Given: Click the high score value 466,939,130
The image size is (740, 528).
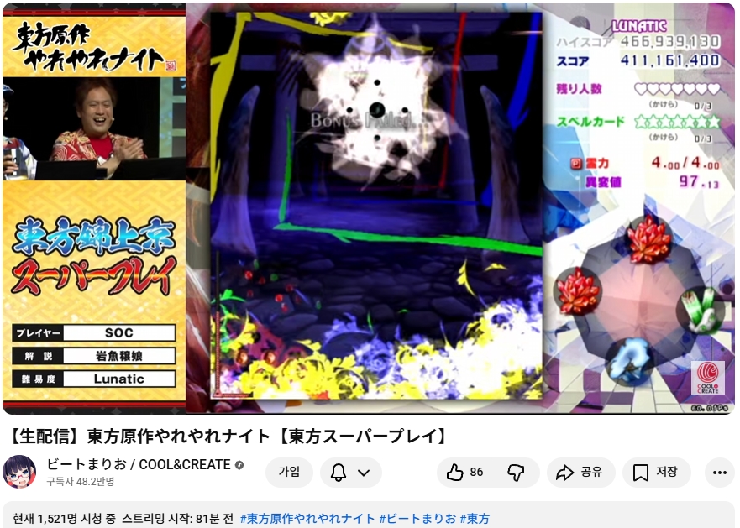Looking at the screenshot, I should point(670,41).
